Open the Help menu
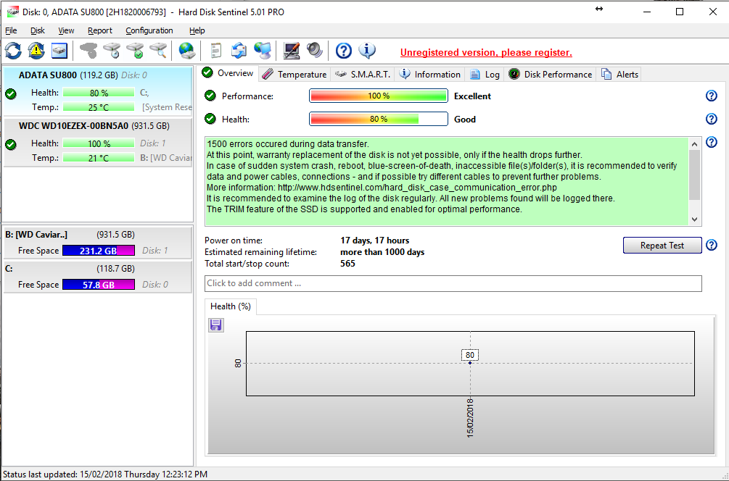 tap(197, 30)
